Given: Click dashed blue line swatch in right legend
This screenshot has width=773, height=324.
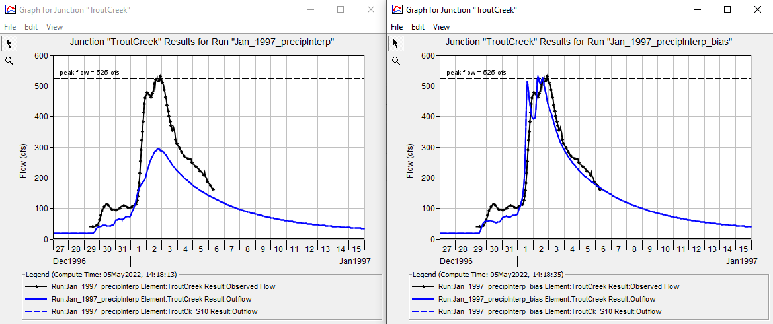Looking at the screenshot, I should (423, 311).
